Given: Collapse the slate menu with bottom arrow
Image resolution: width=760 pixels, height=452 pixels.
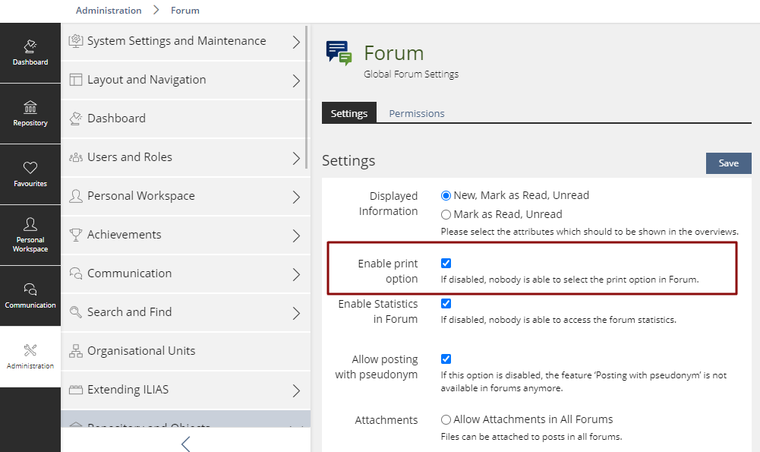Looking at the screenshot, I should click(185, 444).
